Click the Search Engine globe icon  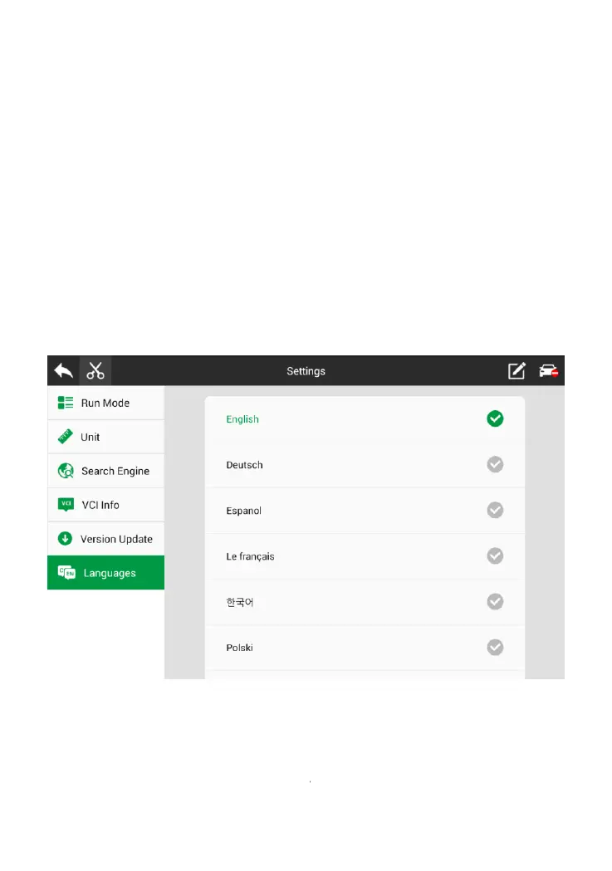click(66, 471)
